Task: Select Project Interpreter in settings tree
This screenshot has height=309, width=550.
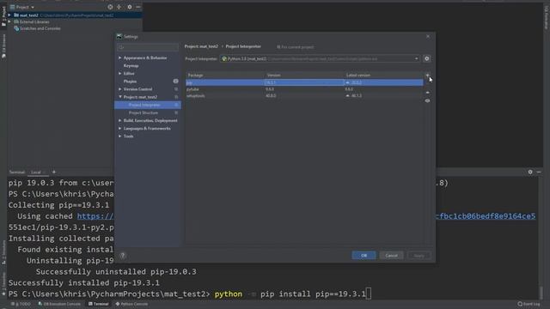Action: (144, 105)
